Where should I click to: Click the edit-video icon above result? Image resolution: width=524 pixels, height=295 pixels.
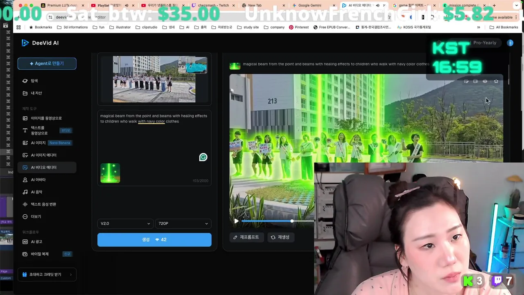click(x=466, y=81)
